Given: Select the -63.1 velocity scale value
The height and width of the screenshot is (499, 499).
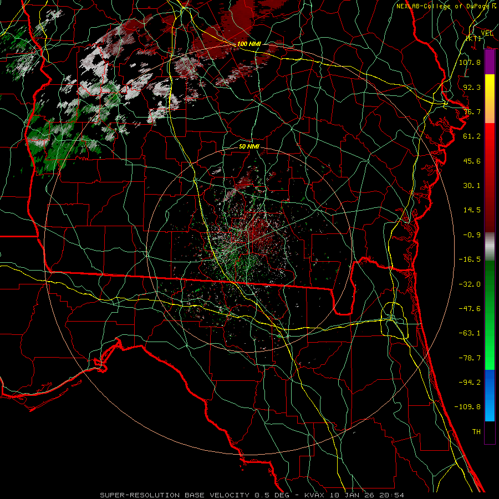Looking at the screenshot, I should click(x=470, y=333).
